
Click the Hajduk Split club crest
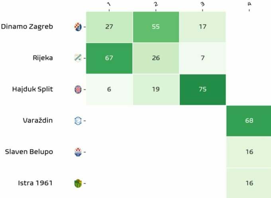[x=78, y=89]
